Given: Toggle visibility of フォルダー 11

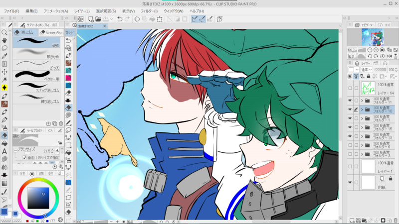Looking at the screenshot, I should point(350,101).
